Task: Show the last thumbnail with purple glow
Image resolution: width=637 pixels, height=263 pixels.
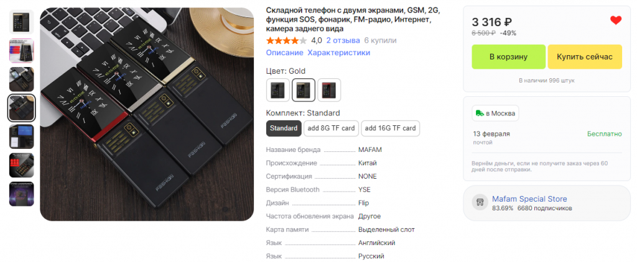Action: pos(22,194)
